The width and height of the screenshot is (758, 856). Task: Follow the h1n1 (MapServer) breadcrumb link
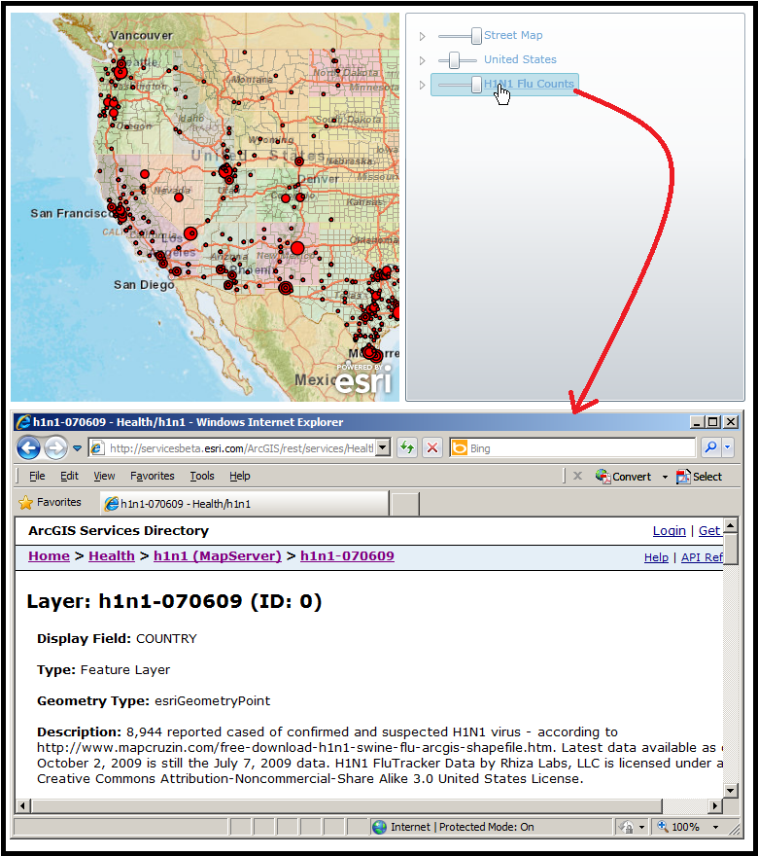click(x=217, y=556)
